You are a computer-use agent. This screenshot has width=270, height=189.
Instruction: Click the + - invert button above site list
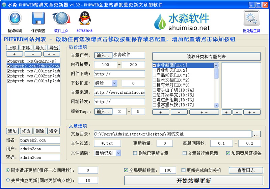click(x=52, y=54)
